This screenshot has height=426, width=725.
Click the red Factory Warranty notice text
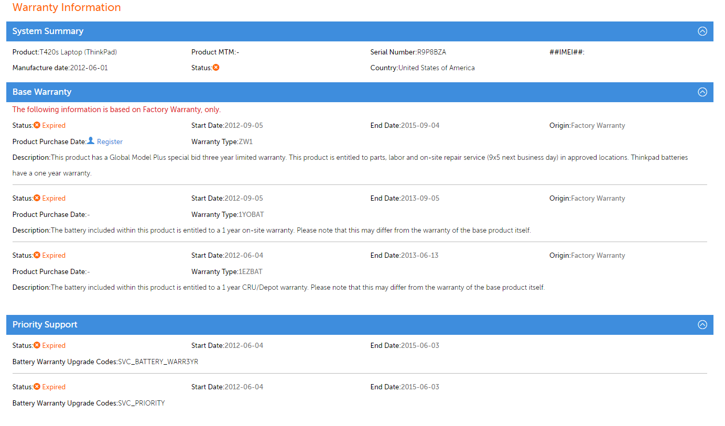pos(116,110)
